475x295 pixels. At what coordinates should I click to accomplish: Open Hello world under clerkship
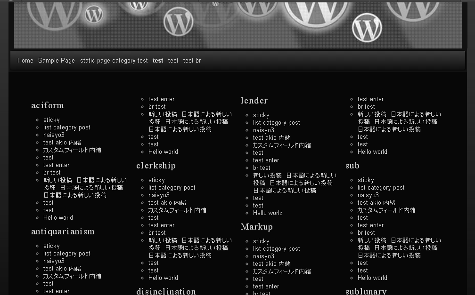(163, 278)
